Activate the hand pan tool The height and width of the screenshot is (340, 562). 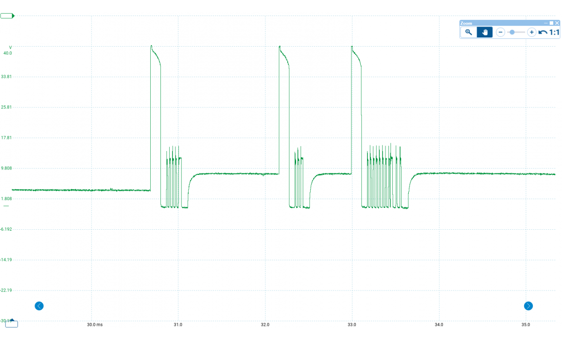pyautogui.click(x=485, y=32)
